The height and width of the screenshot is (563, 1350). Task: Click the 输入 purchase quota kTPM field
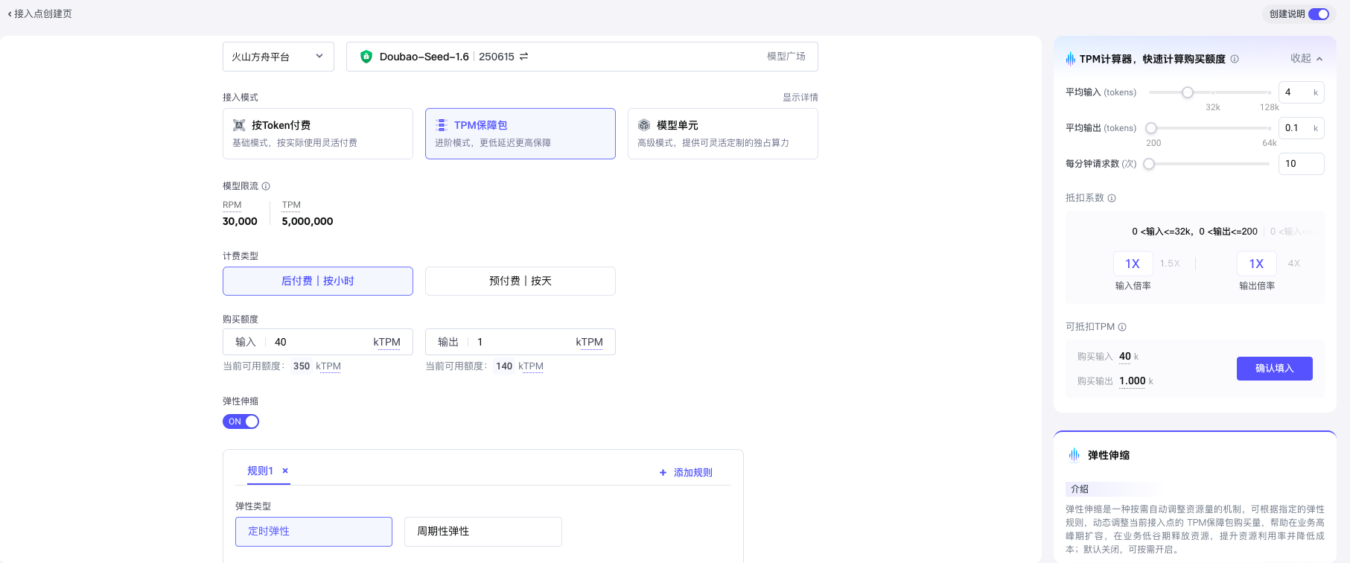pos(320,342)
